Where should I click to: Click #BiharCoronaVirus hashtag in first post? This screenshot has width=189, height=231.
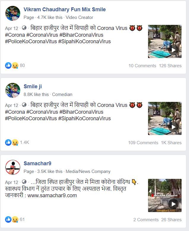[81, 35]
